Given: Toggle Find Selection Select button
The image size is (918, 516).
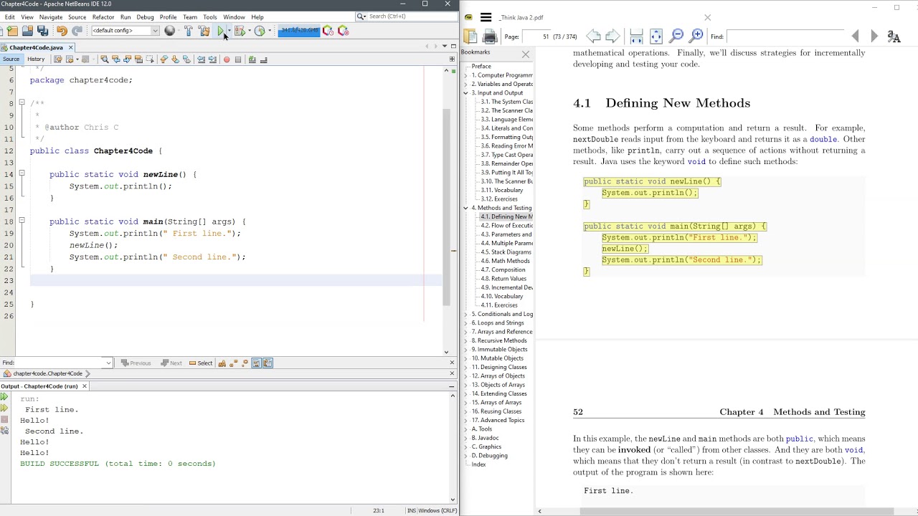Looking at the screenshot, I should coord(201,363).
